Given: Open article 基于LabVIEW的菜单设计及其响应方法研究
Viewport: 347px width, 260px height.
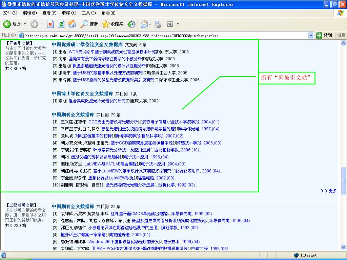Looking at the screenshot, I should 132,171.
